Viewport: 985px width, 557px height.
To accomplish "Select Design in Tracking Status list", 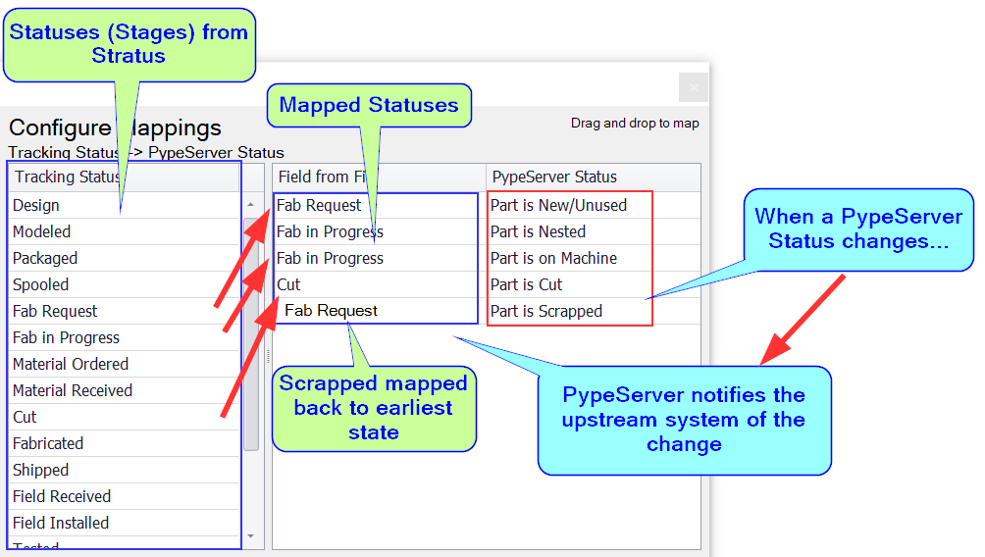I will pyautogui.click(x=125, y=205).
